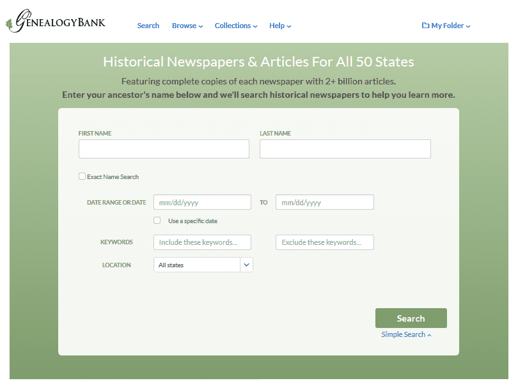Click the GenealogyBank logo

pyautogui.click(x=56, y=21)
